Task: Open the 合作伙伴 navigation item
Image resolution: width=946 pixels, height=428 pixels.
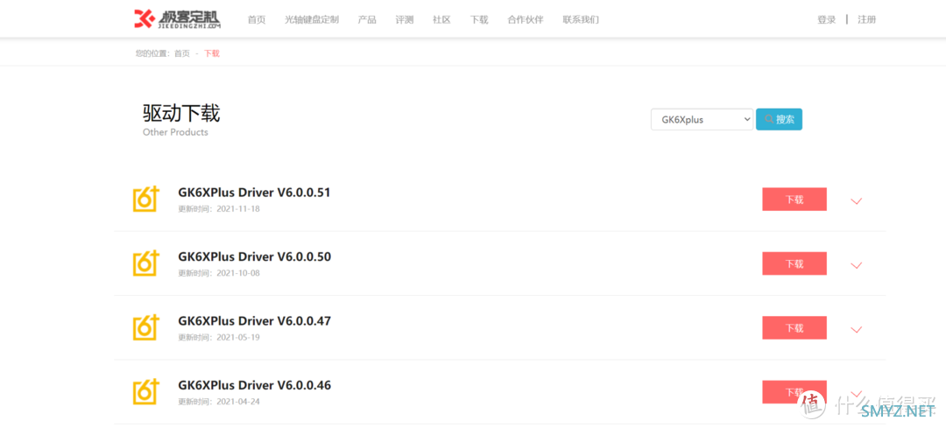Action: point(526,19)
